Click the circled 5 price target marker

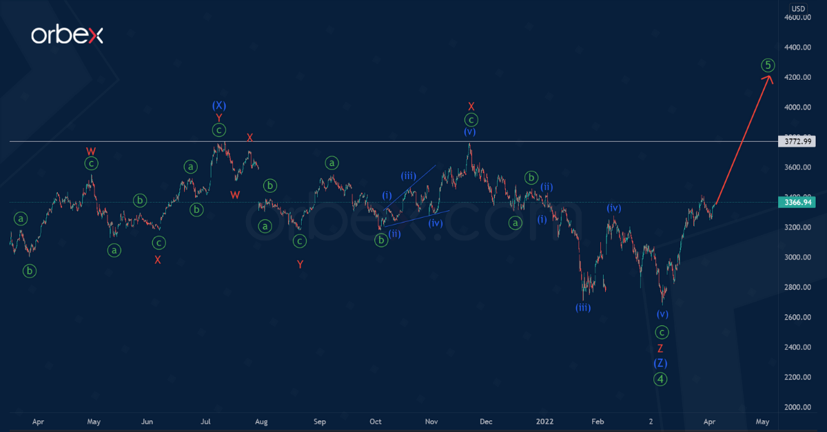coord(767,64)
